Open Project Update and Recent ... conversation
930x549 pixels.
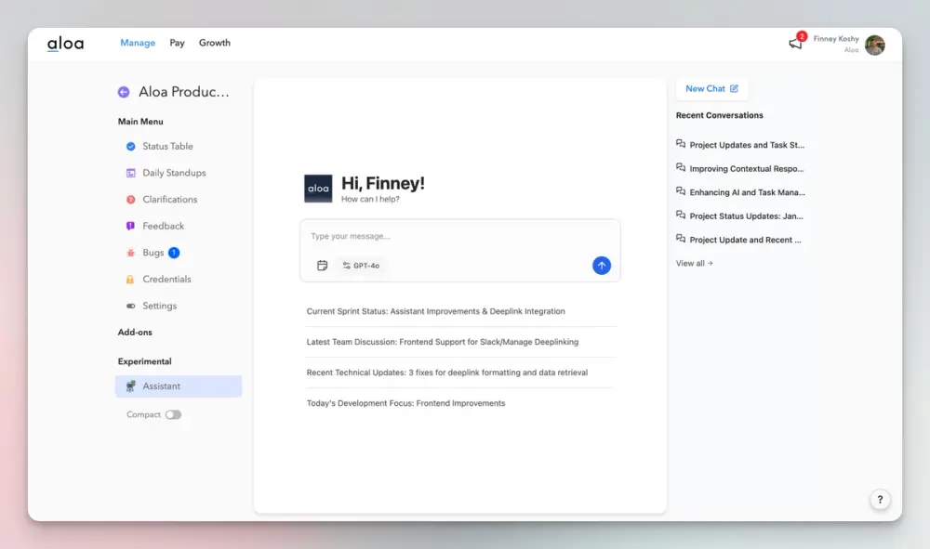(746, 240)
